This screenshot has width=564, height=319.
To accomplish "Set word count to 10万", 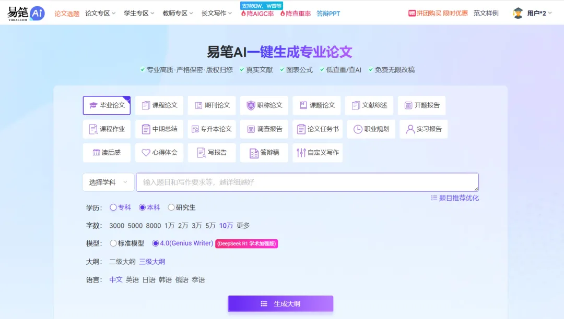I will point(226,226).
